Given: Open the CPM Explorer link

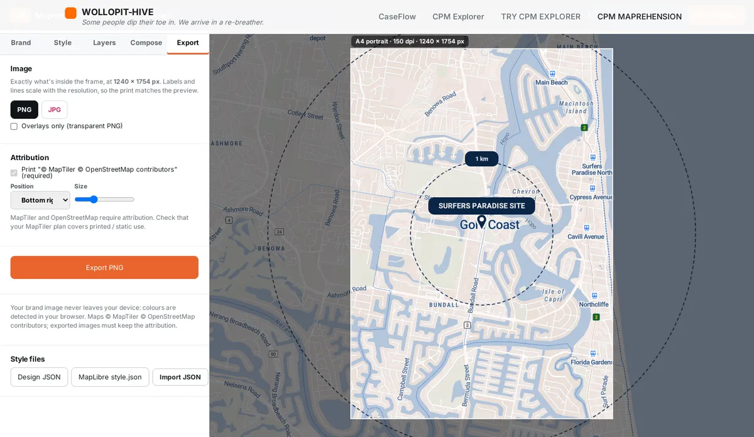Looking at the screenshot, I should point(458,17).
